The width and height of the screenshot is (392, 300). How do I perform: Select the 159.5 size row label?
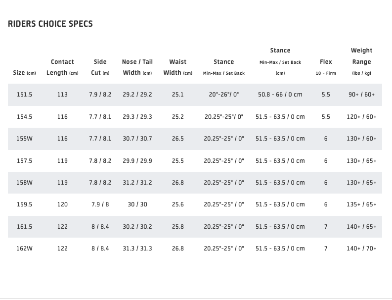coord(24,204)
